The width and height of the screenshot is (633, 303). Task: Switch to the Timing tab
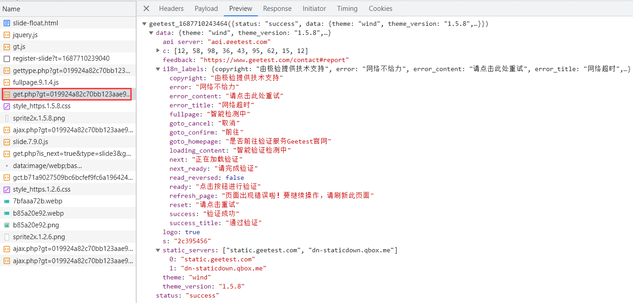point(347,9)
